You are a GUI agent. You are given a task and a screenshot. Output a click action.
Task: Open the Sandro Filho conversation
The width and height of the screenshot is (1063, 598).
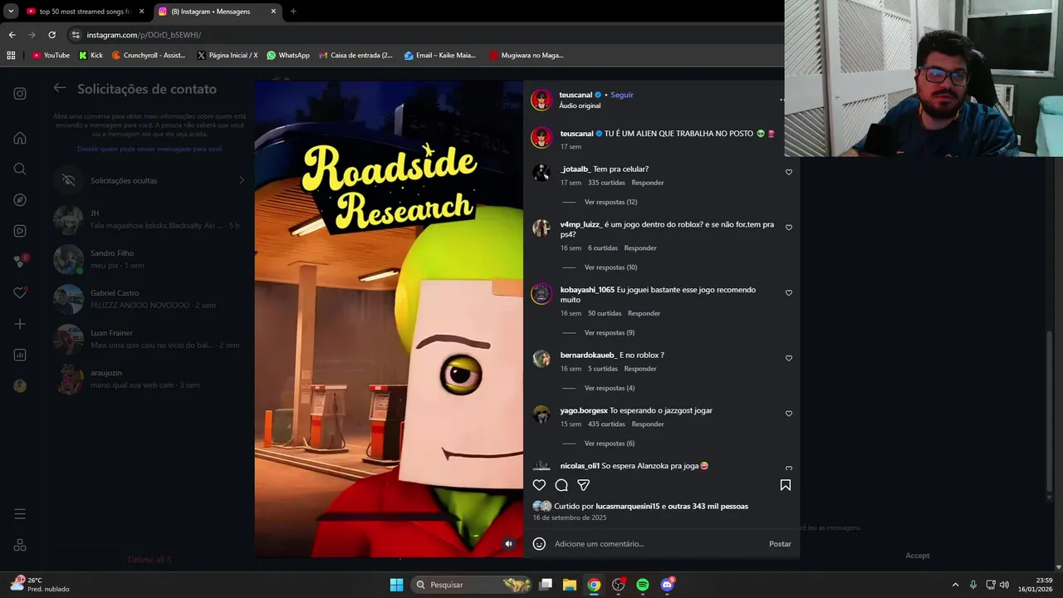point(149,259)
